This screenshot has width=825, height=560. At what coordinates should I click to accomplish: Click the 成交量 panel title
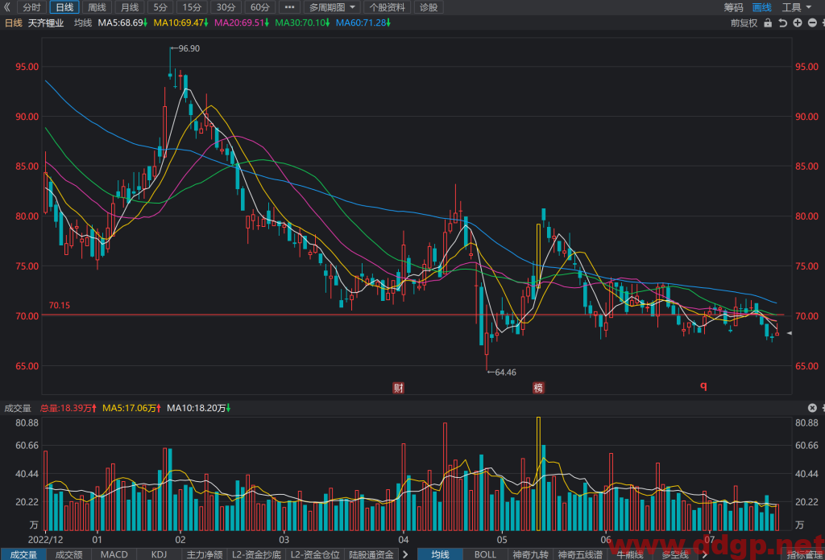pyautogui.click(x=18, y=408)
